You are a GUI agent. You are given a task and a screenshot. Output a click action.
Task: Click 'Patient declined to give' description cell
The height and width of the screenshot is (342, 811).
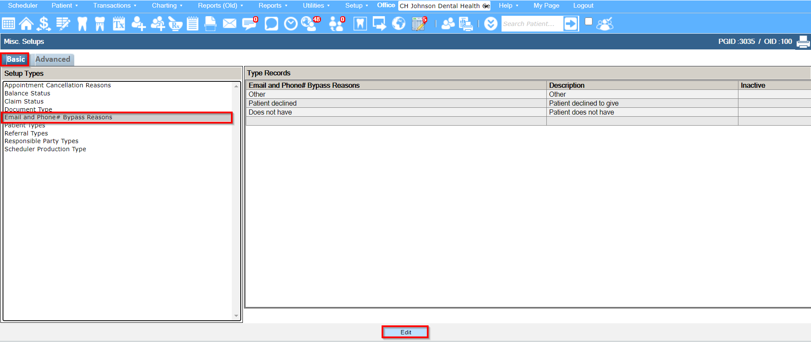[x=642, y=103]
